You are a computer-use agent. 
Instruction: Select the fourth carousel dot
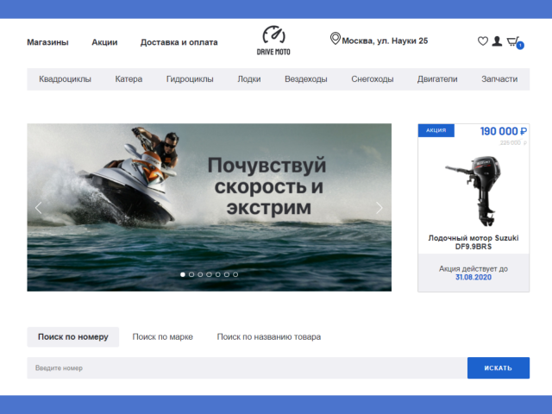pyautogui.click(x=209, y=274)
